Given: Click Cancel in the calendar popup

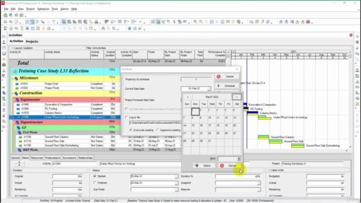Looking at the screenshot, I should 229,165.
